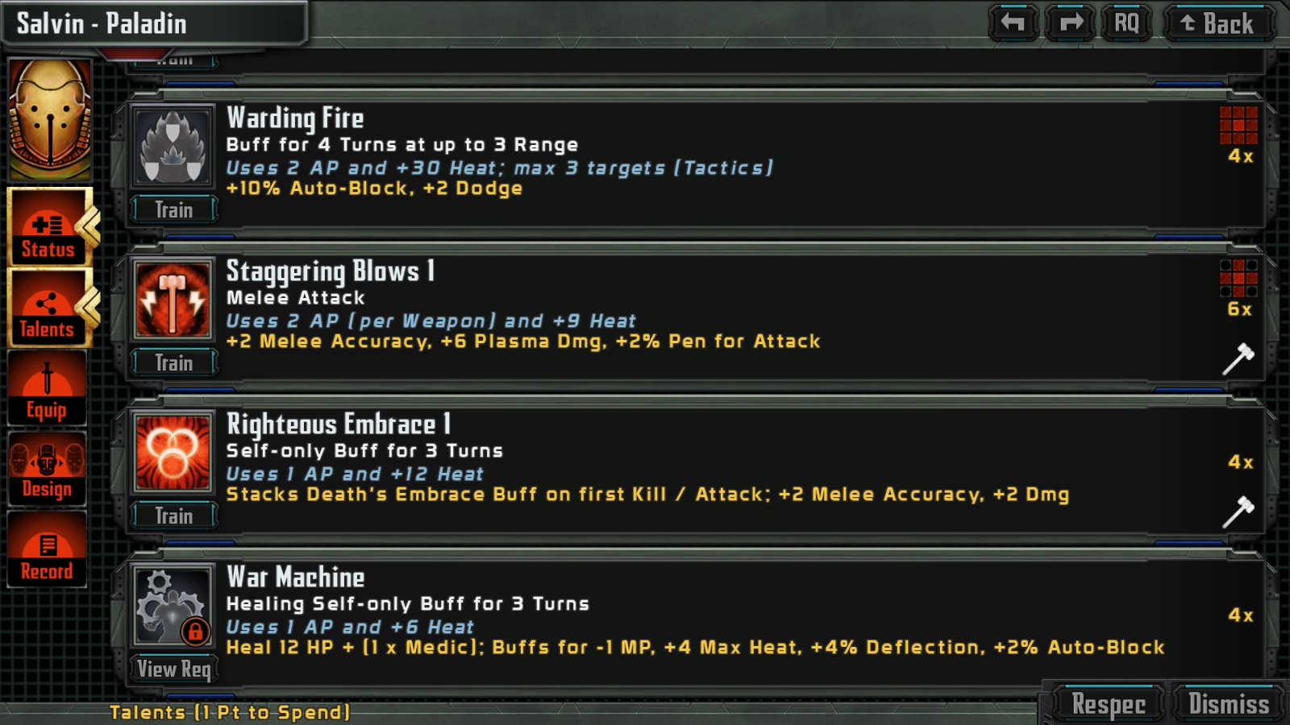
Task: Train Righteous Embrace 1
Action: point(174,516)
